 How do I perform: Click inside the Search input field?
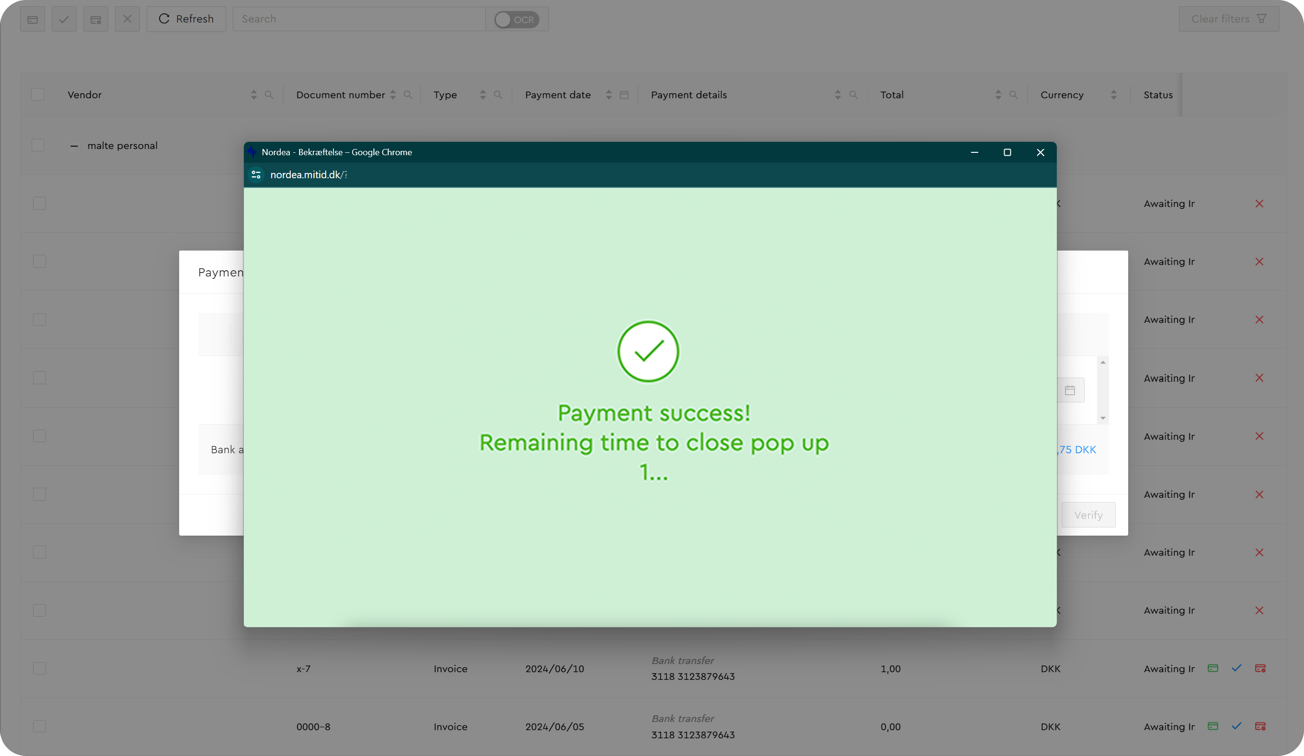coord(357,19)
